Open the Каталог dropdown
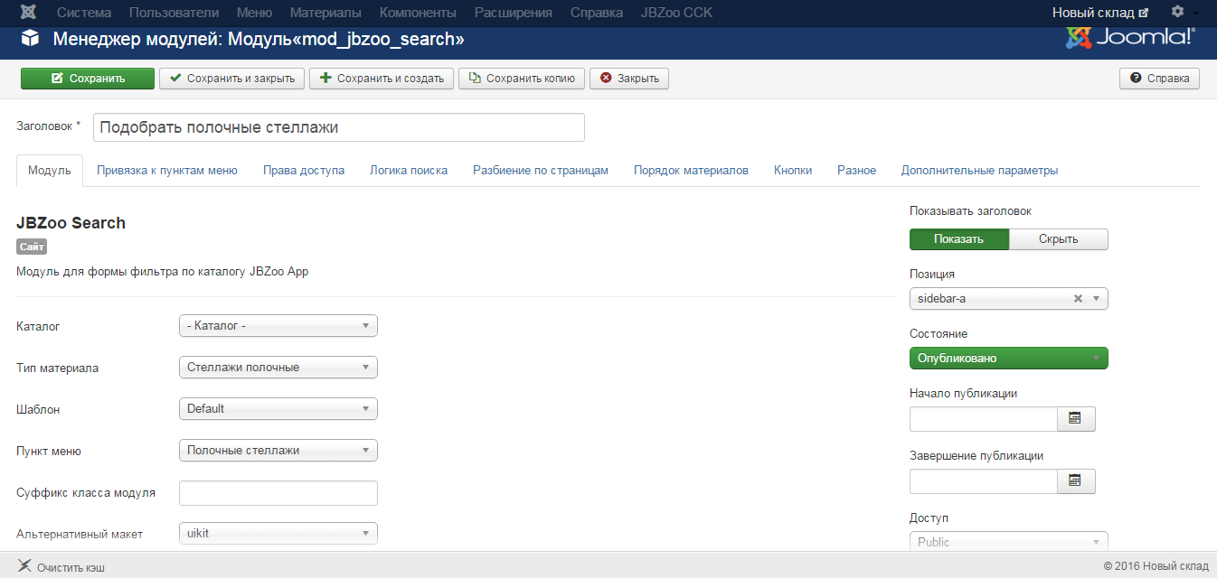The width and height of the screenshot is (1217, 578). [278, 326]
